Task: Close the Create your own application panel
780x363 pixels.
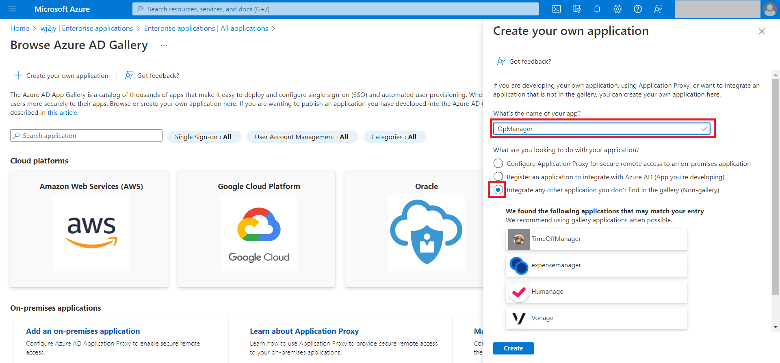Action: [x=762, y=31]
